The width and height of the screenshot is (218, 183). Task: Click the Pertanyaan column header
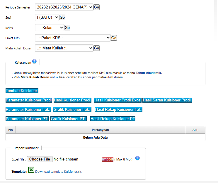pos(101,130)
